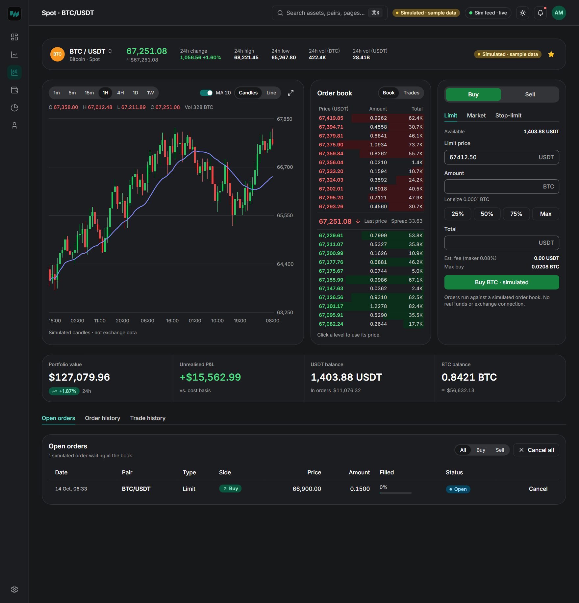Open the Trade history tab
Image resolution: width=579 pixels, height=603 pixels.
pos(148,418)
